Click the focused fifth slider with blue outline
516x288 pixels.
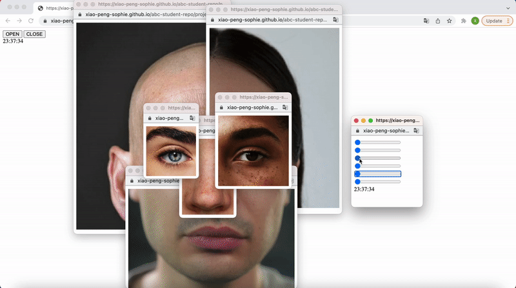[x=377, y=174]
